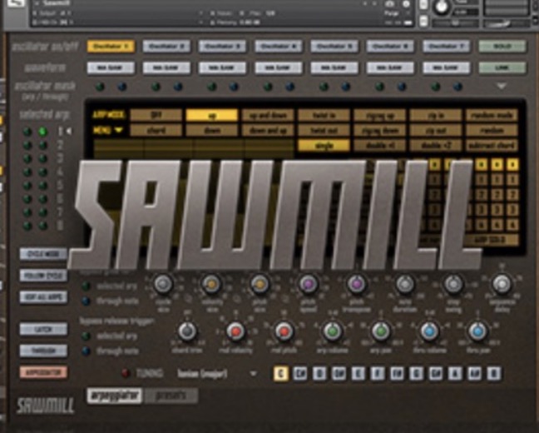Image resolution: width=539 pixels, height=433 pixels.
Task: Select the C# note key button
Action: point(300,373)
